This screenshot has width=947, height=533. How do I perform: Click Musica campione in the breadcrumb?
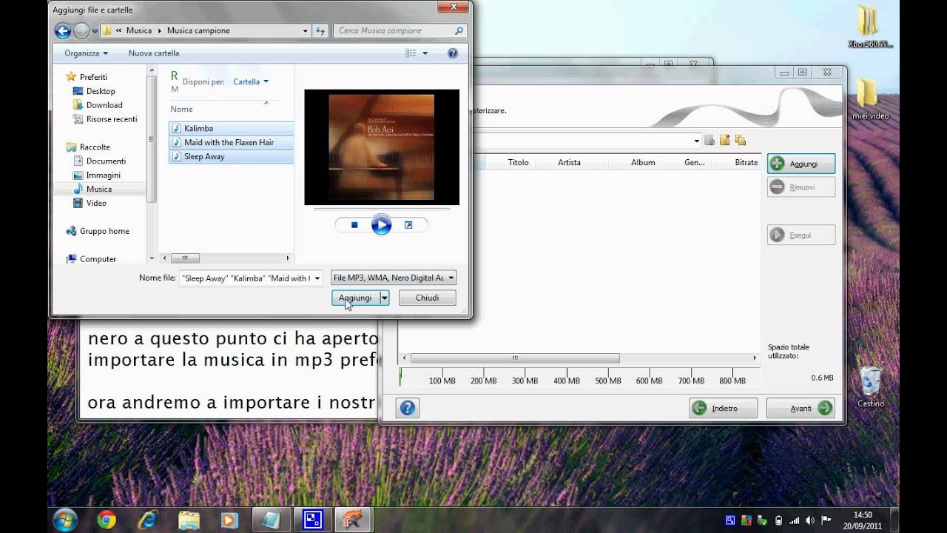(198, 30)
